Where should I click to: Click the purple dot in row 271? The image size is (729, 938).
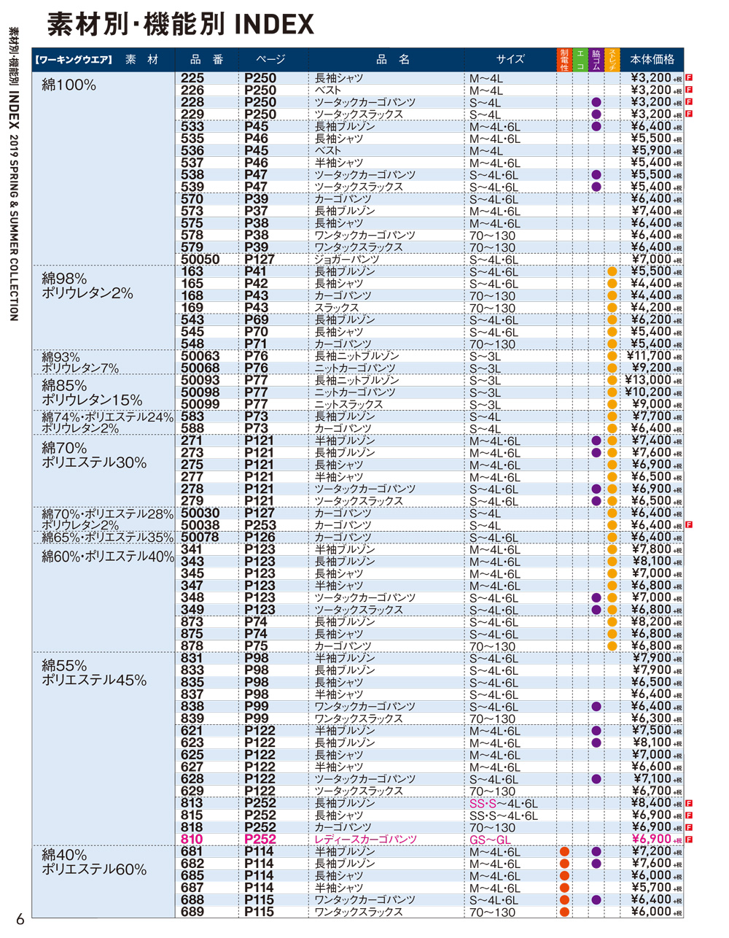click(x=596, y=441)
